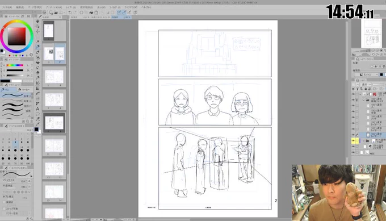This screenshot has height=221, width=386.
Task: Select the rectangle Selection area tool
Action: click(x=37, y=36)
